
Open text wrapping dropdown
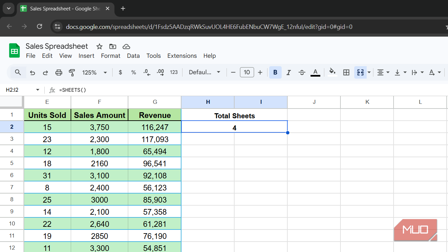(x=417, y=72)
